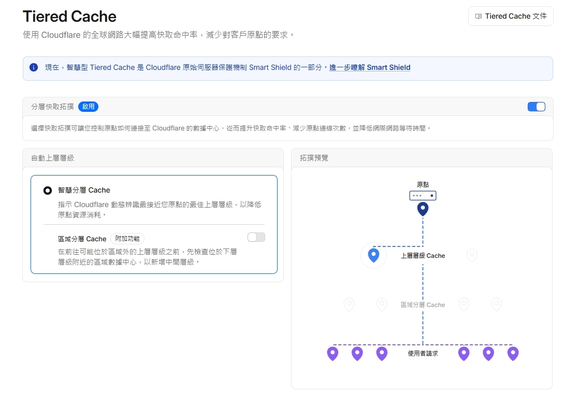This screenshot has height=394, width=579.
Task: Click the 區域分層 Cache option title
Action: 82,239
